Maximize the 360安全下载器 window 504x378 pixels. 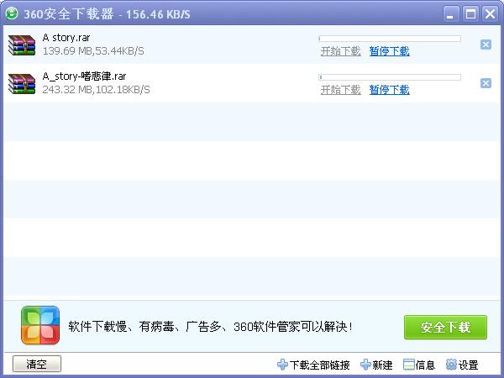tap(470, 14)
